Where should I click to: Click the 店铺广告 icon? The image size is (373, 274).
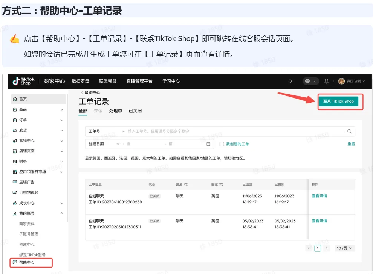(x=15, y=182)
